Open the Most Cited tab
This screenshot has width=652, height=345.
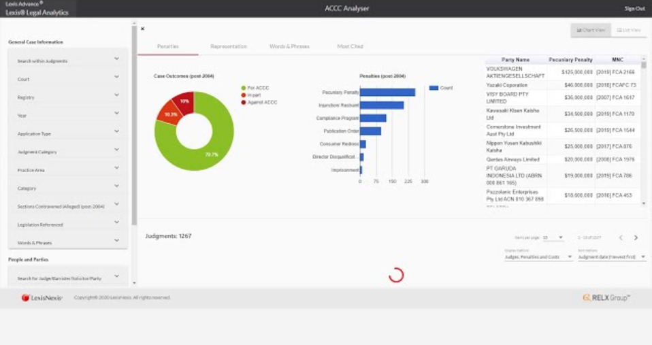click(x=350, y=46)
